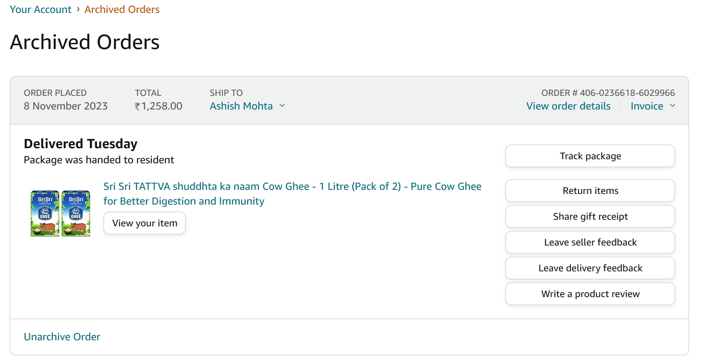Screen dimensions: 701x362
Task: Click Track package for this order
Action: tap(590, 156)
